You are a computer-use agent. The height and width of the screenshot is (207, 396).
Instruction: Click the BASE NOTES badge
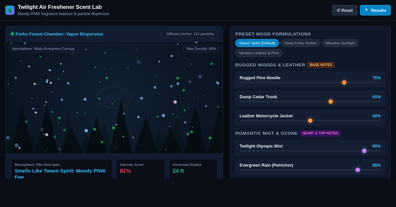[x=321, y=65]
